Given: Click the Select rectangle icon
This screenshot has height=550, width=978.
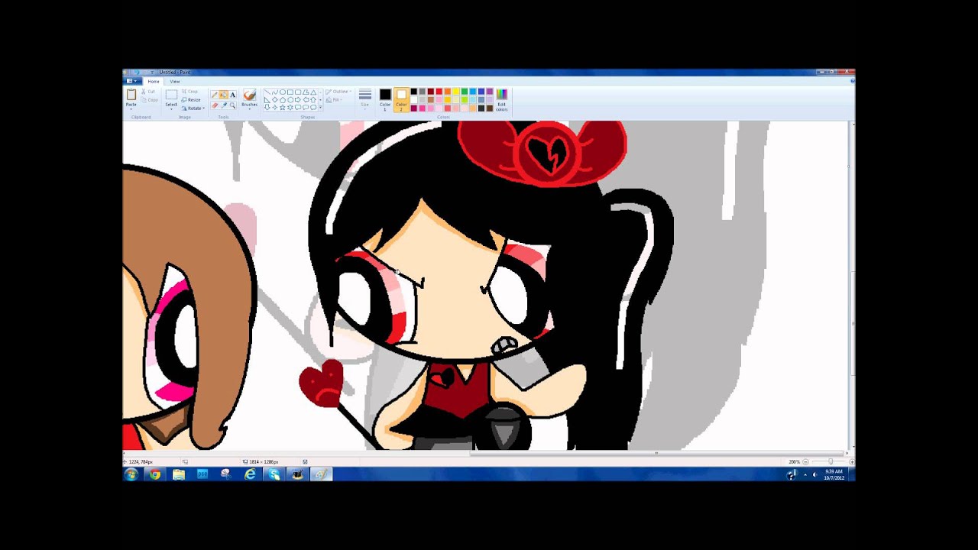Looking at the screenshot, I should tap(171, 94).
